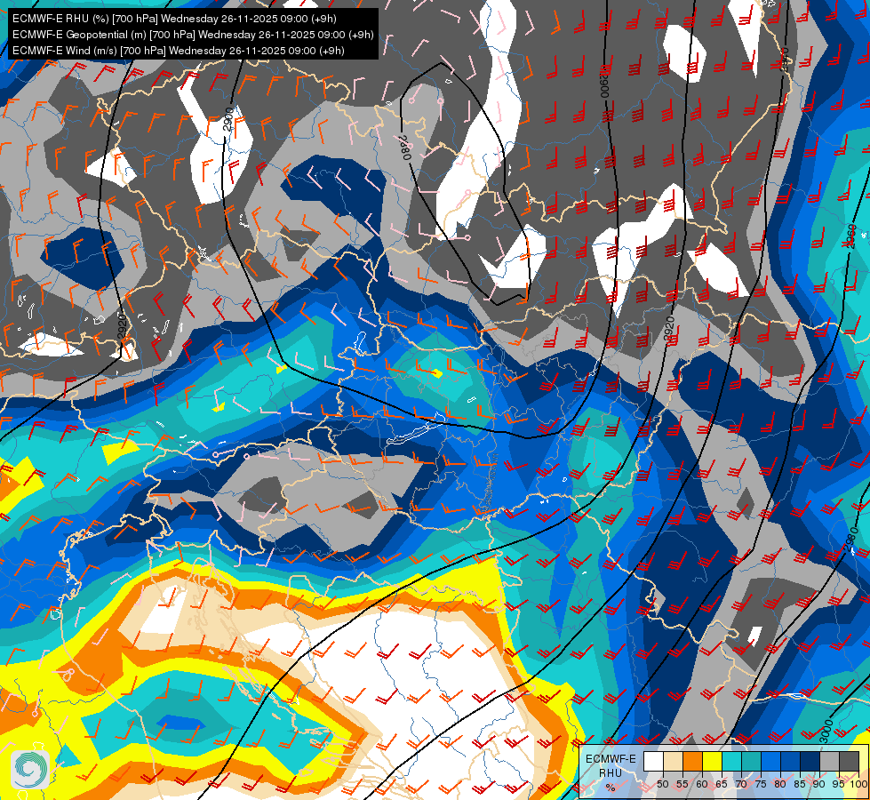Click the 2960 geopotential contour label
This screenshot has width=870, height=800.
point(850,236)
